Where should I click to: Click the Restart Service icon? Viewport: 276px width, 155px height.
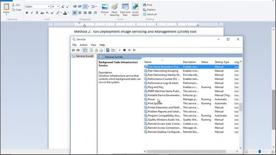134,50
